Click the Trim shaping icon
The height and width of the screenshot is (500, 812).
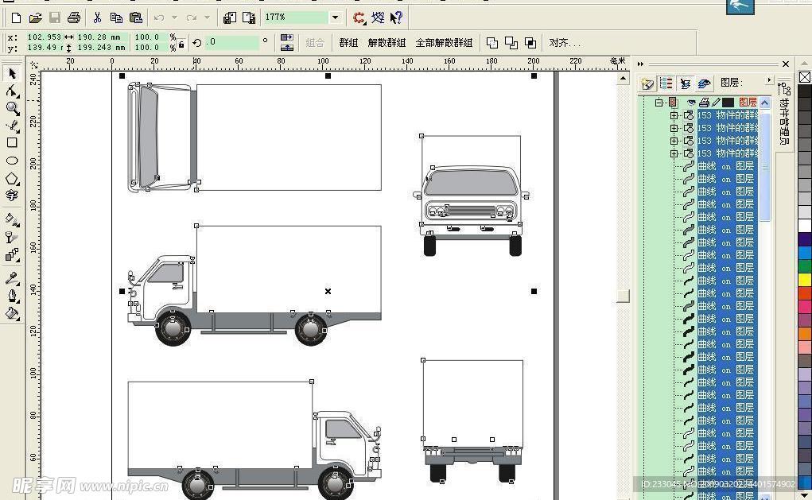(x=511, y=43)
